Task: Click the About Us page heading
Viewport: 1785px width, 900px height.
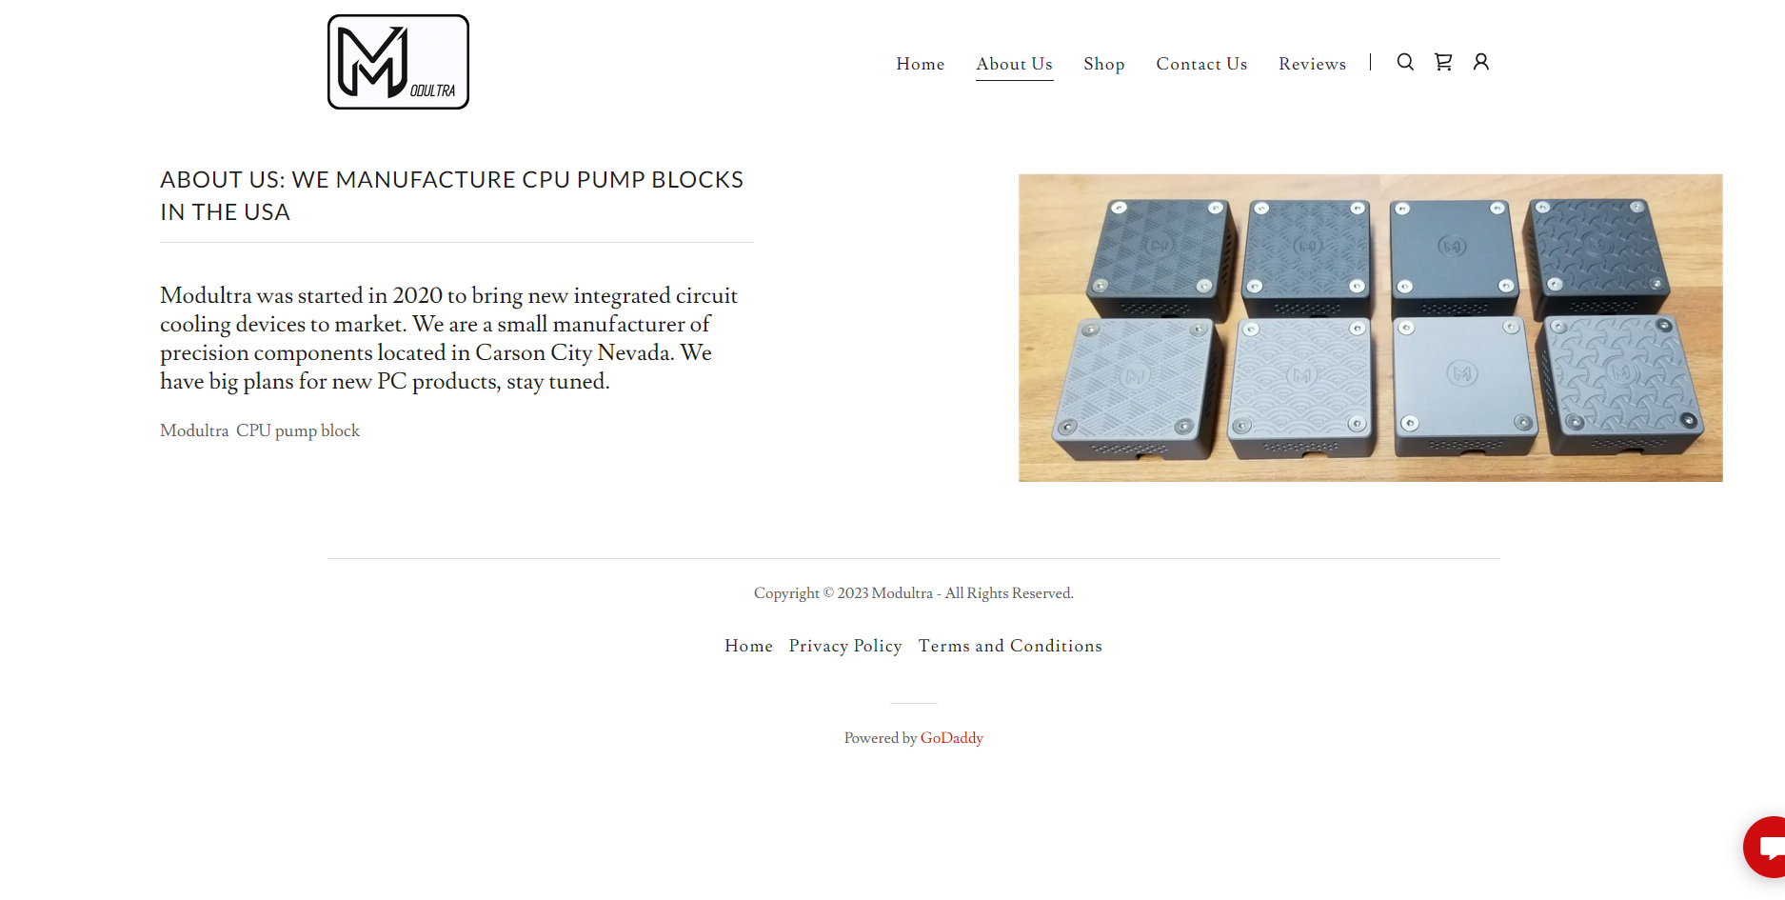Action: [452, 196]
